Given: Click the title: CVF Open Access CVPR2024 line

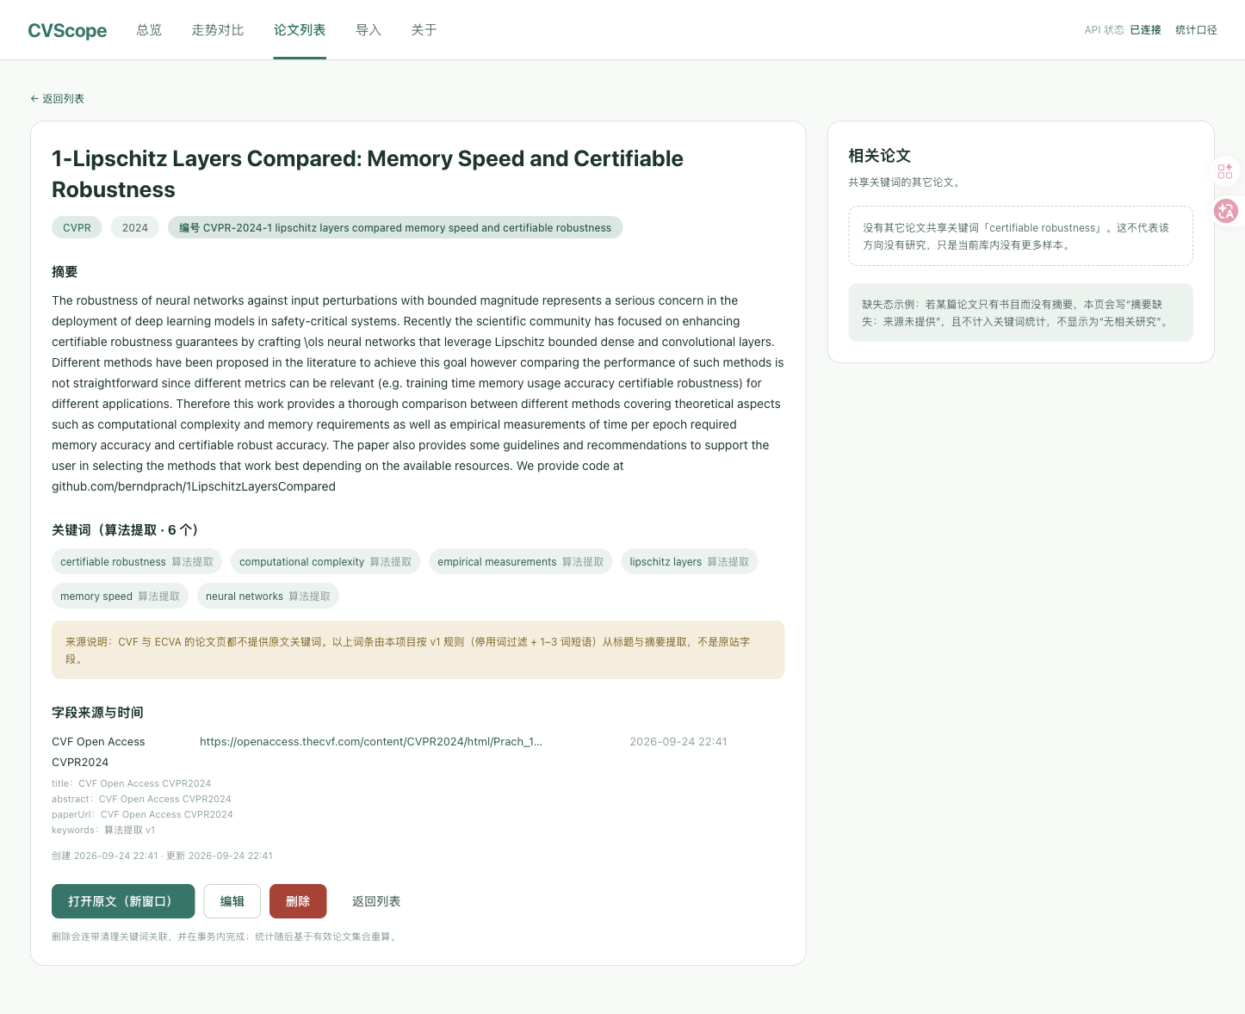Looking at the screenshot, I should [132, 784].
